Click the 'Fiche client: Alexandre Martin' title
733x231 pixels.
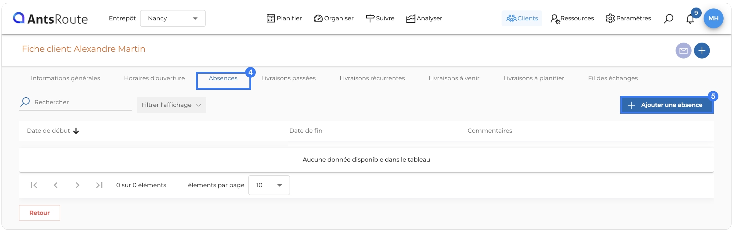(x=84, y=49)
